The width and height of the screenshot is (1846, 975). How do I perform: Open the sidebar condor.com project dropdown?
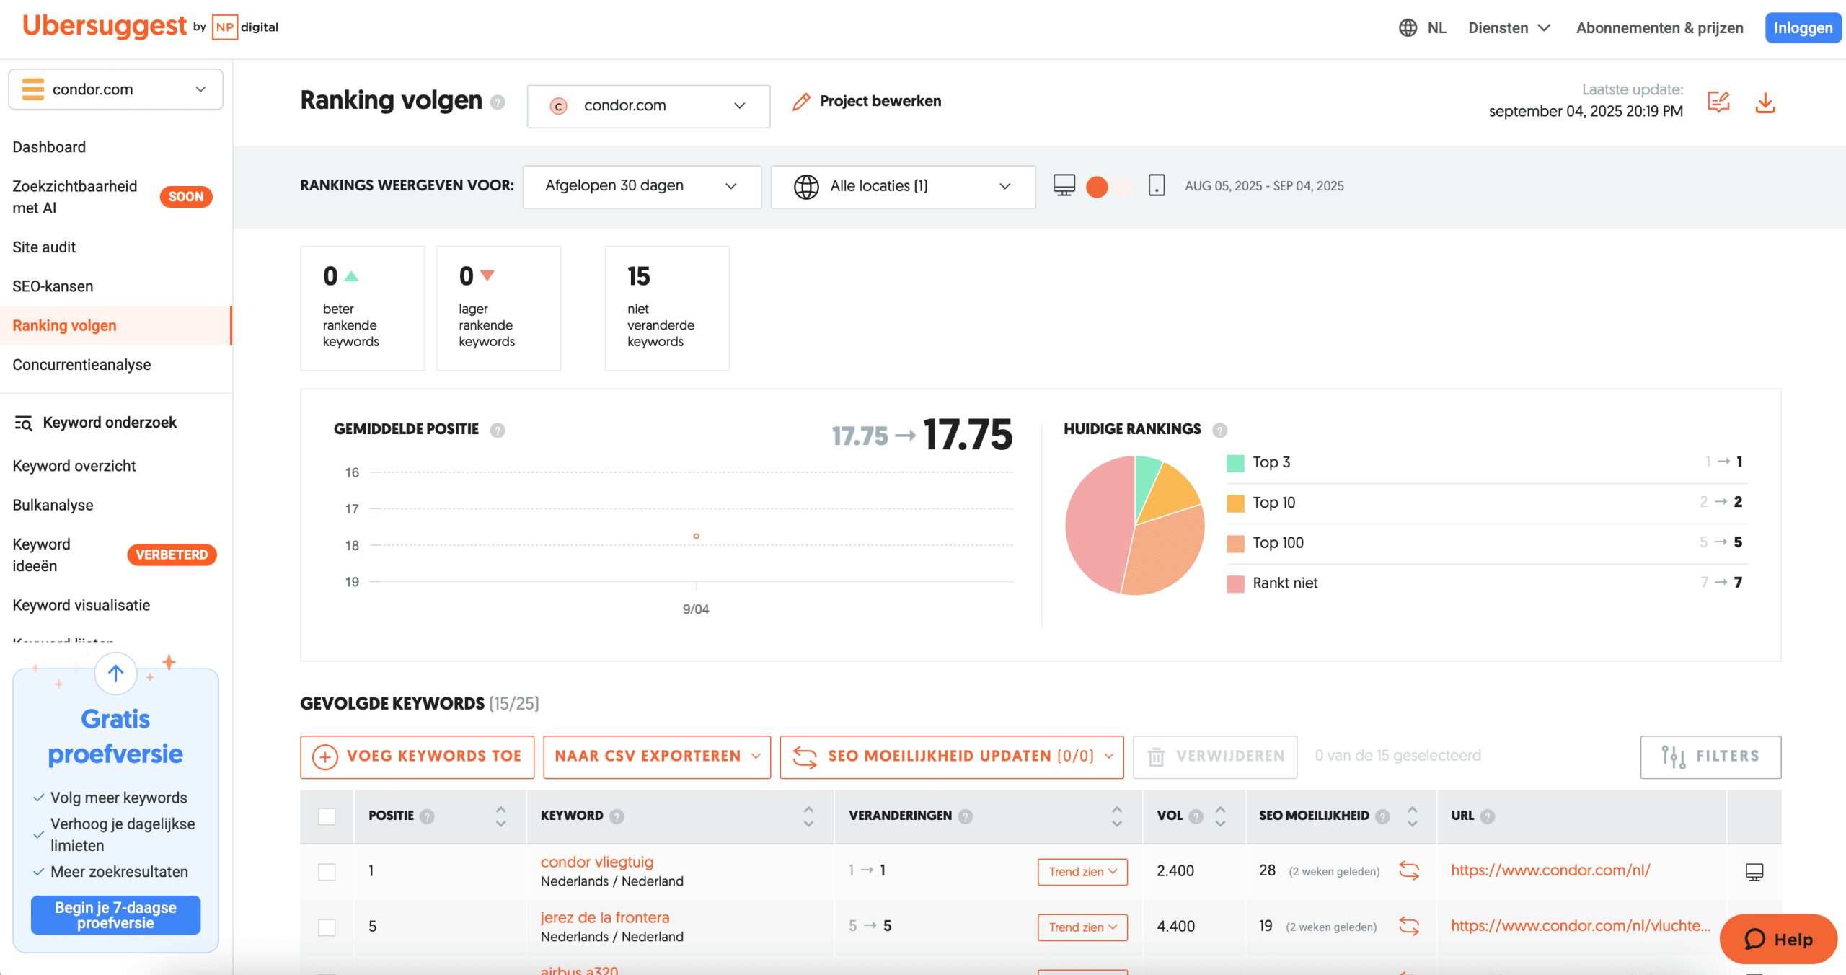click(x=115, y=89)
